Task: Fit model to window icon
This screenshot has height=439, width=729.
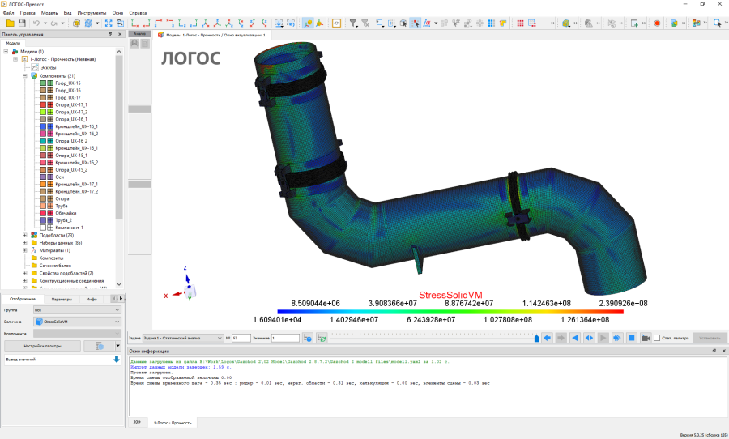Action: (x=109, y=23)
